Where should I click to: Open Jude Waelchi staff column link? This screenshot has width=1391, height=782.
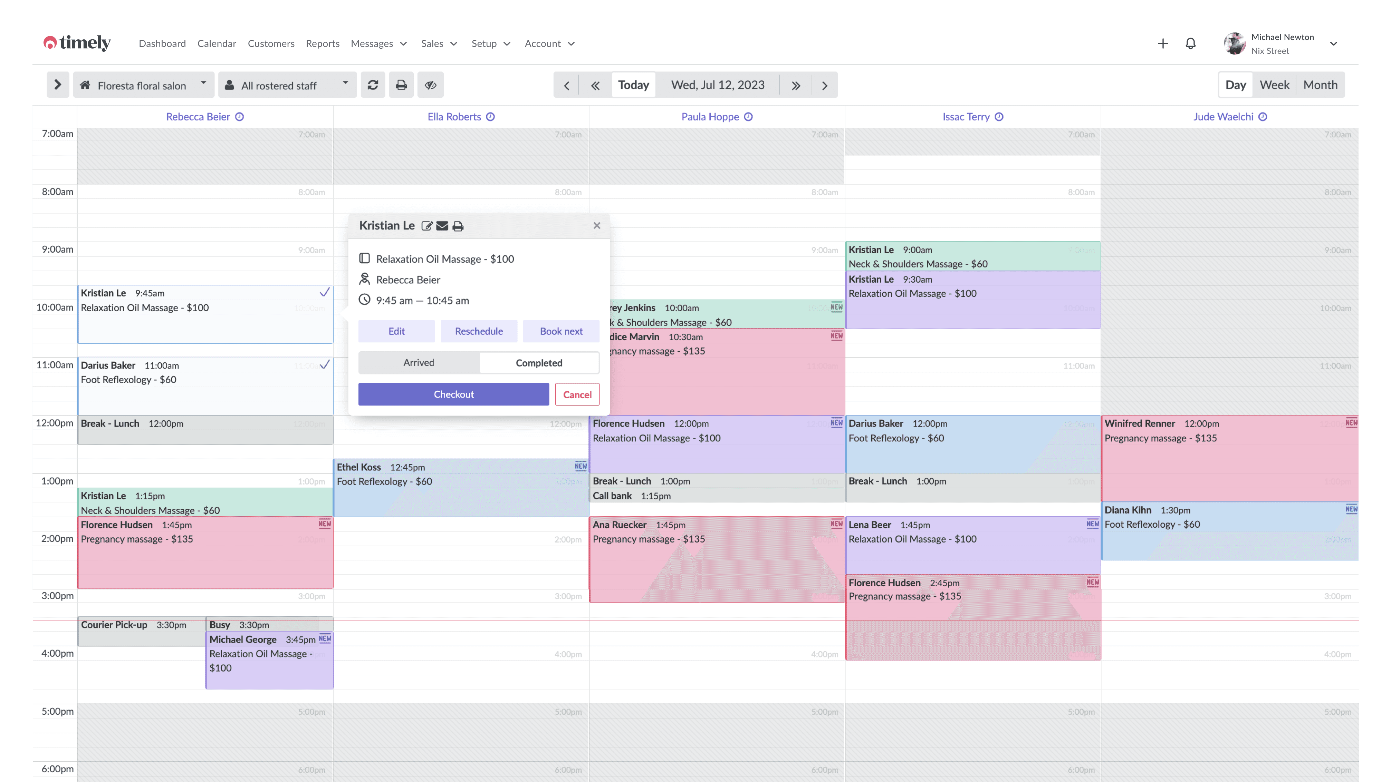[x=1223, y=117]
